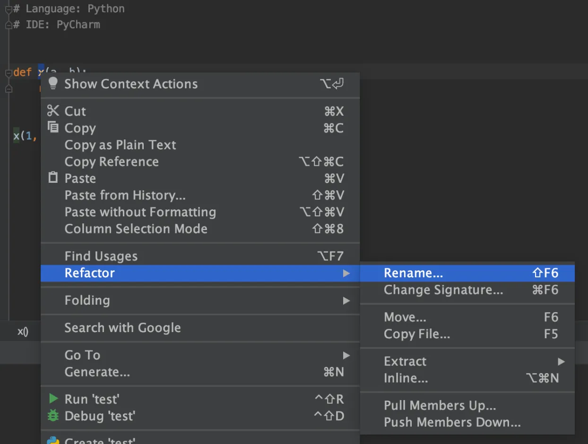
Task: Choose Rename... in Refactor submenu
Action: coord(467,273)
